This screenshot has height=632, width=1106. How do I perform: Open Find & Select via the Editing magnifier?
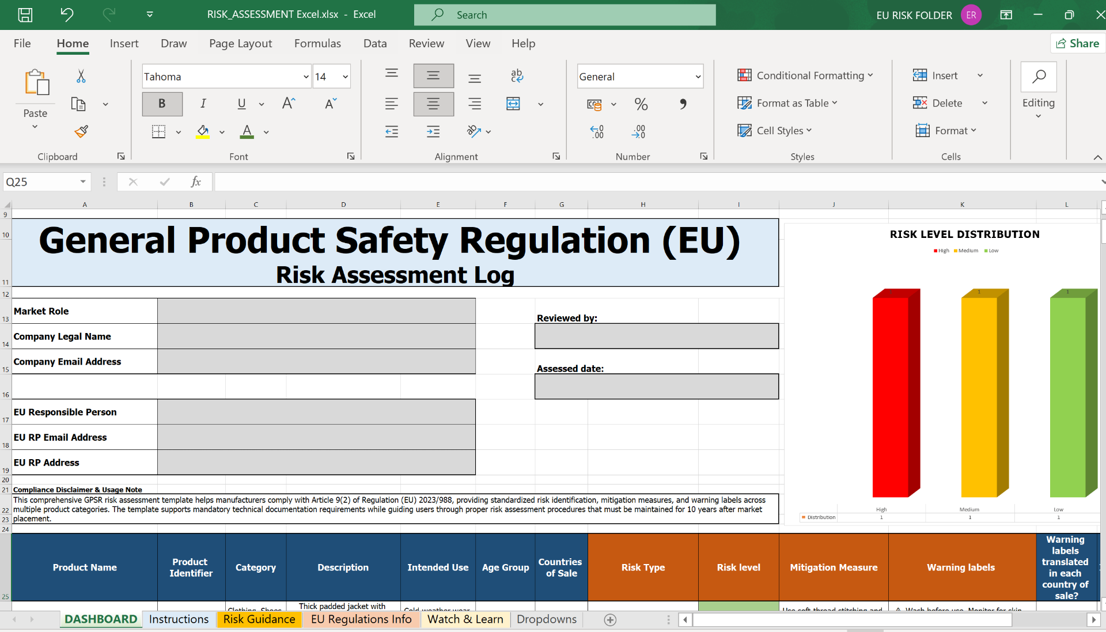coord(1039,77)
